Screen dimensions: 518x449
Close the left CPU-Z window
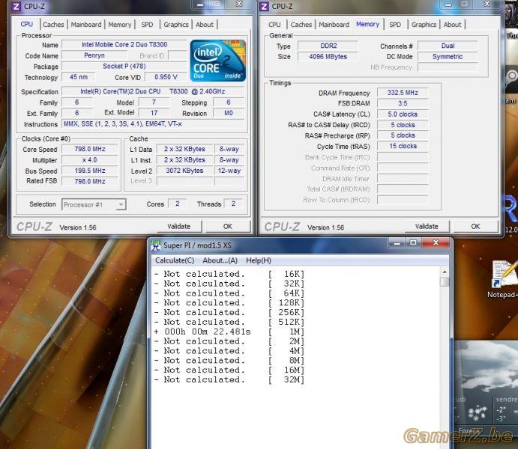coord(239,4)
